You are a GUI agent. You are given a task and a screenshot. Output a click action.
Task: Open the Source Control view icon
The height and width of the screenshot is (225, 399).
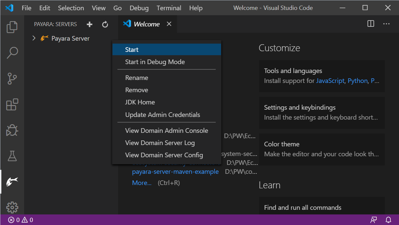point(12,79)
